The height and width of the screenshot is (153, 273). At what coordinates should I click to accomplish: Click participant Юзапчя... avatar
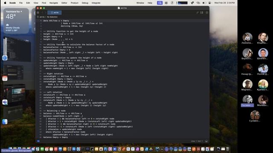[x=263, y=37]
